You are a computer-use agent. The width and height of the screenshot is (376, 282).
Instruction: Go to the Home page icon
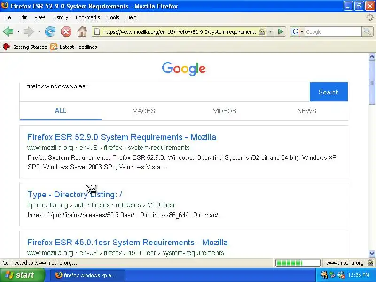click(x=82, y=31)
